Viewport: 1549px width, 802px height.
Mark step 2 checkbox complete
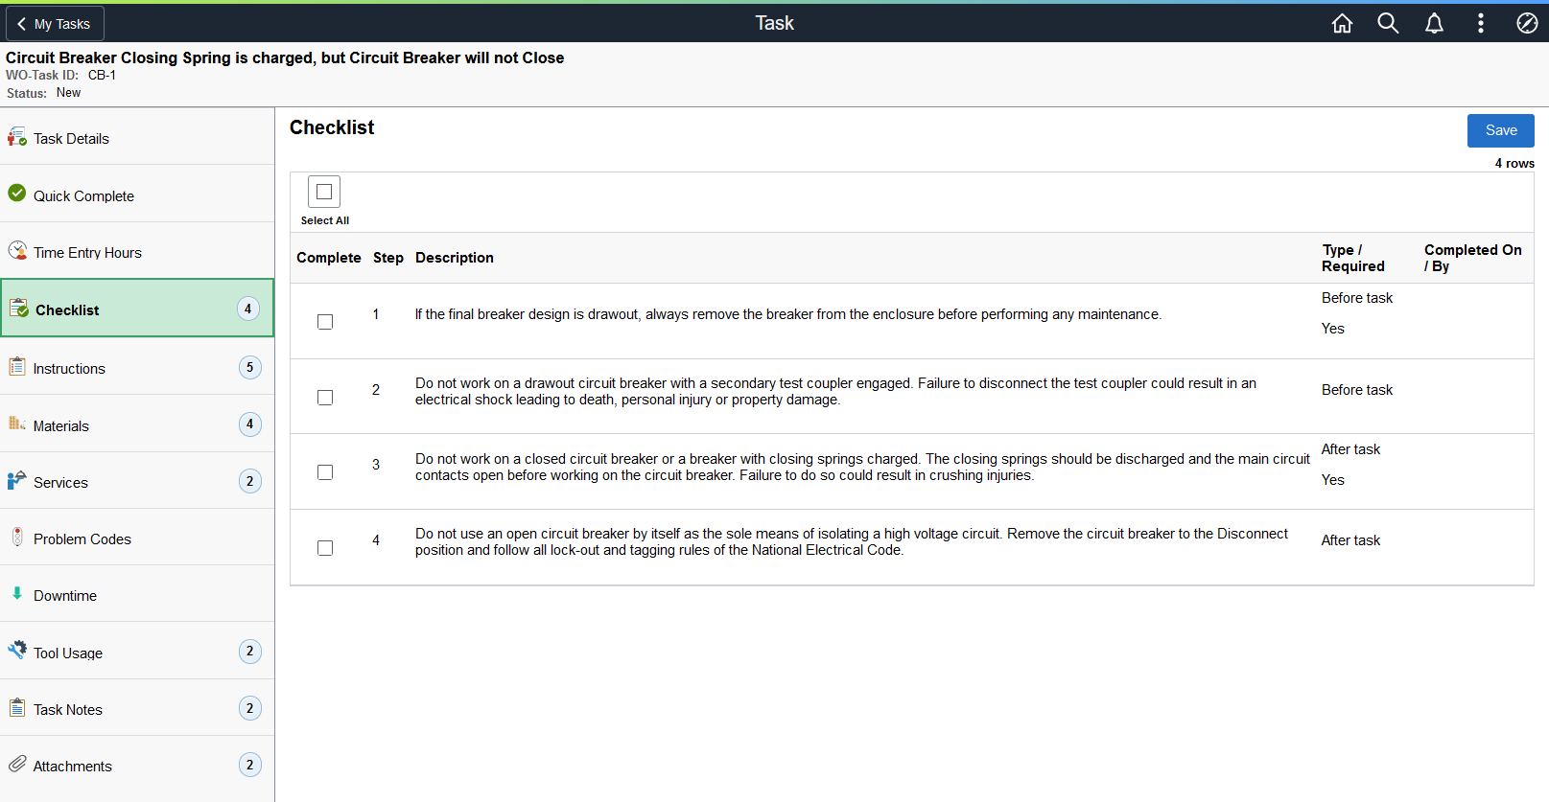(x=325, y=398)
